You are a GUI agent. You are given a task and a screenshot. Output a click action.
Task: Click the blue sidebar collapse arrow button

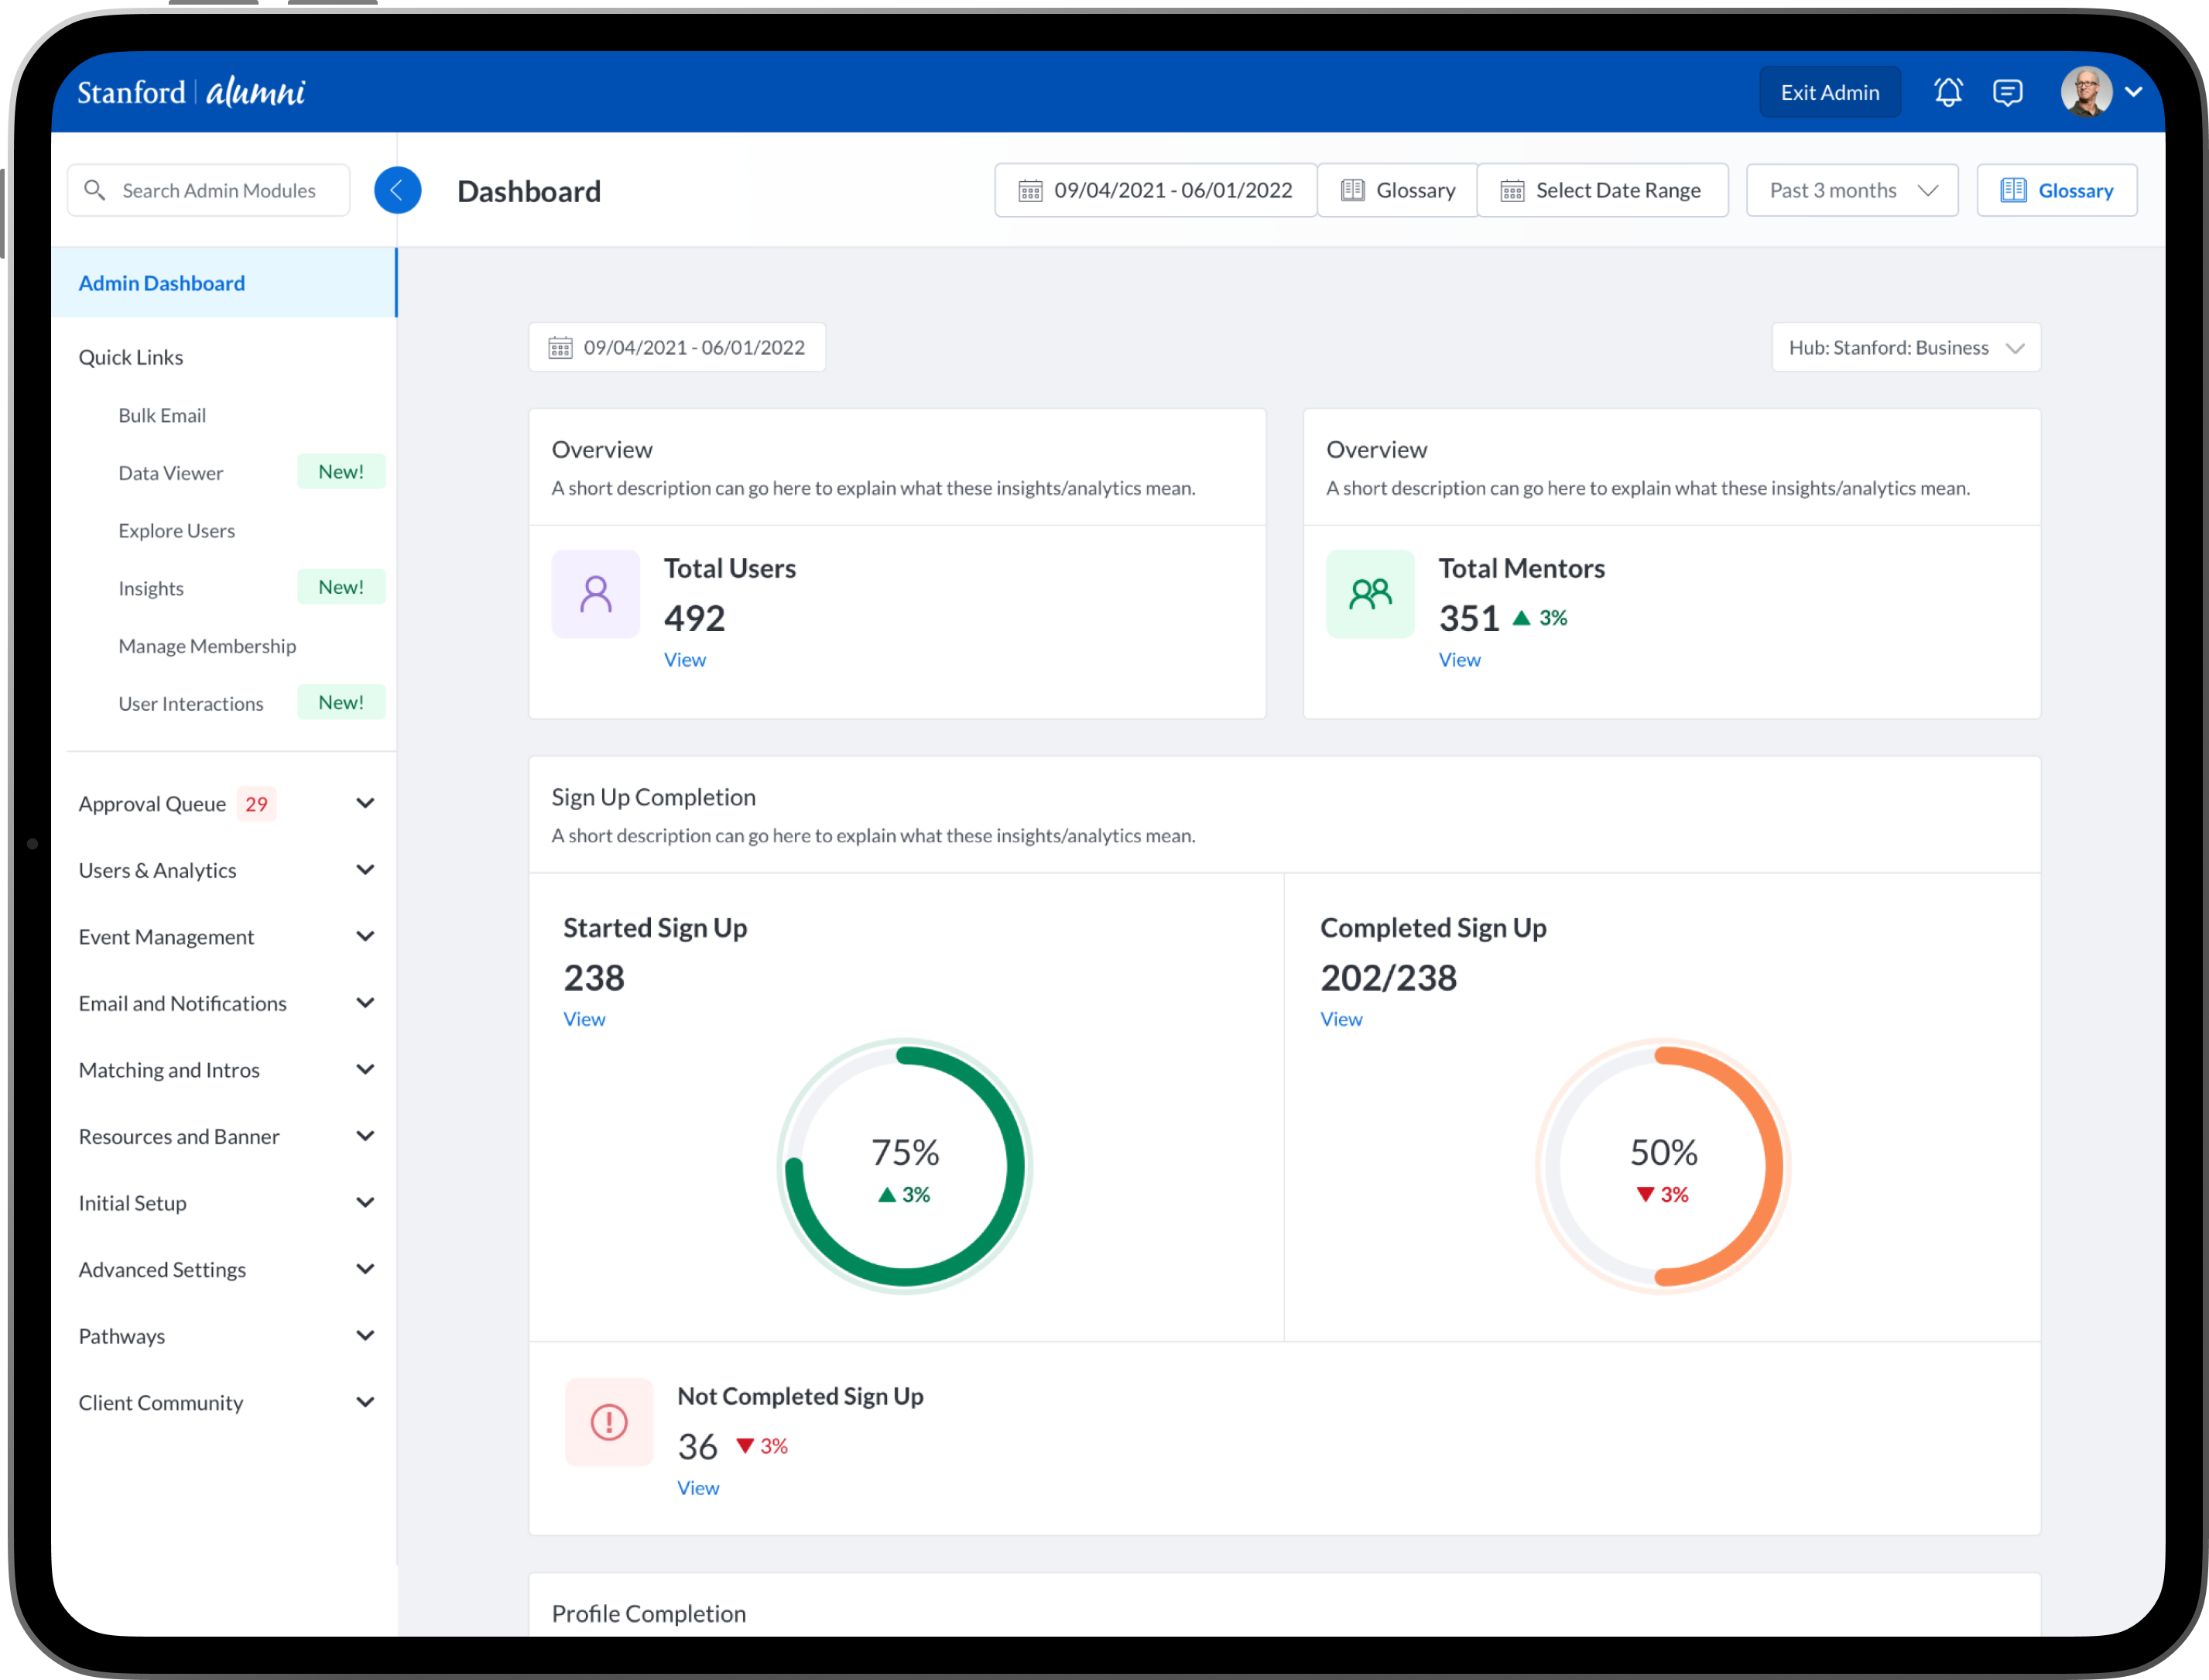(x=397, y=190)
